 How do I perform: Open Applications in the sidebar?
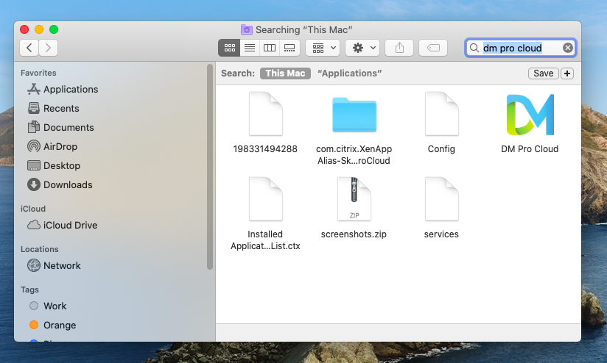pos(63,89)
